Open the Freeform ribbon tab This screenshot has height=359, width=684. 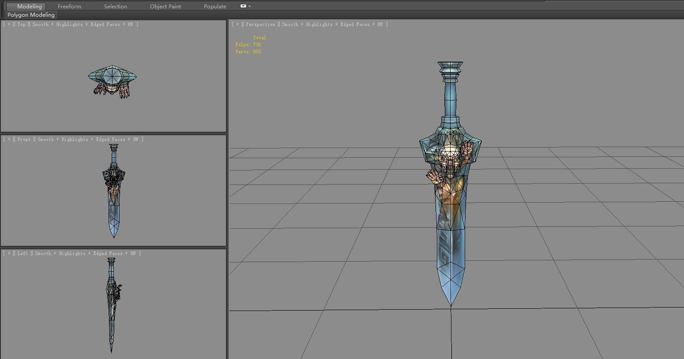[69, 6]
